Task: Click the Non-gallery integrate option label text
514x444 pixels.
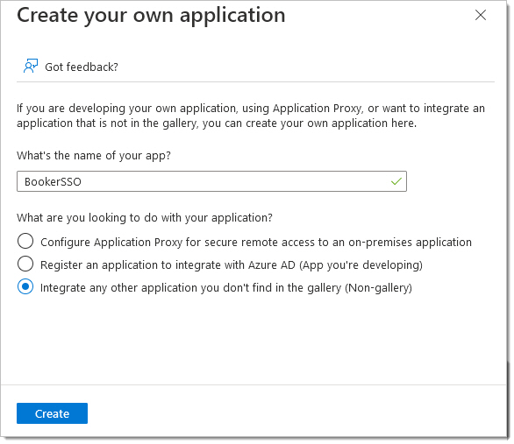Action: coord(226,288)
